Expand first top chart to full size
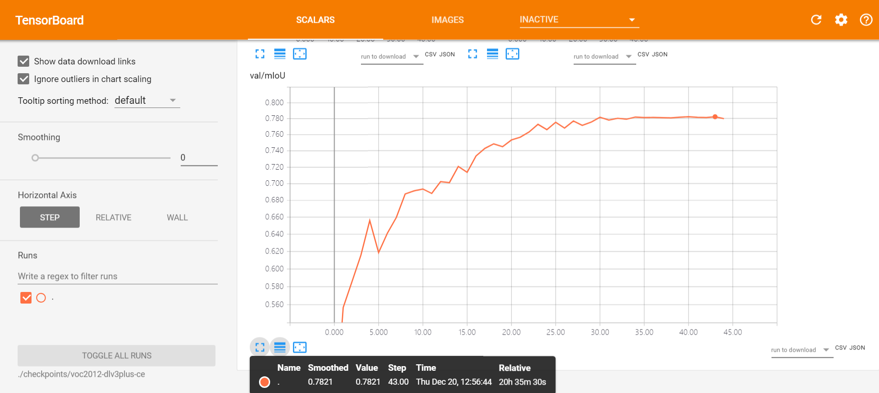 [x=260, y=54]
